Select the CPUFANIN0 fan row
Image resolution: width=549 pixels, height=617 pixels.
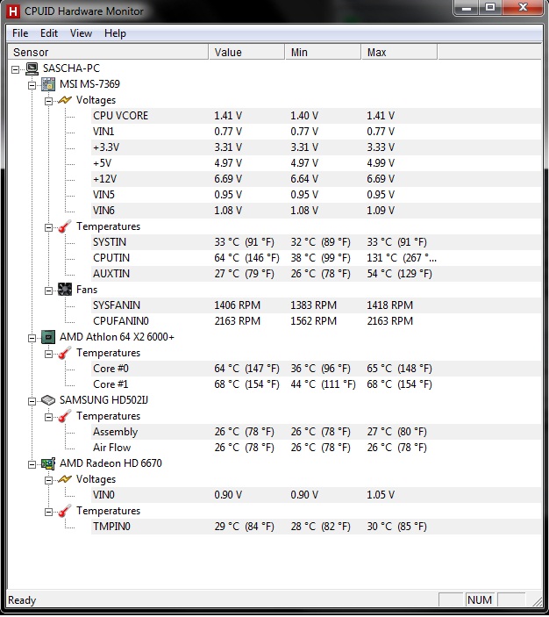pyautogui.click(x=316, y=321)
